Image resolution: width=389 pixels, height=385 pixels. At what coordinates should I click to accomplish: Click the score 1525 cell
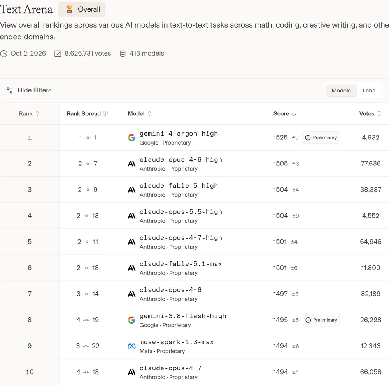tap(280, 138)
